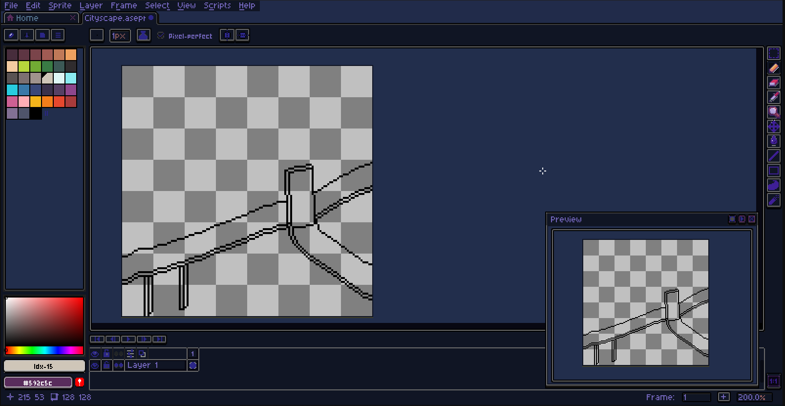Switch to the Cityscape.aseprite tab
785x406 pixels.
(x=119, y=18)
